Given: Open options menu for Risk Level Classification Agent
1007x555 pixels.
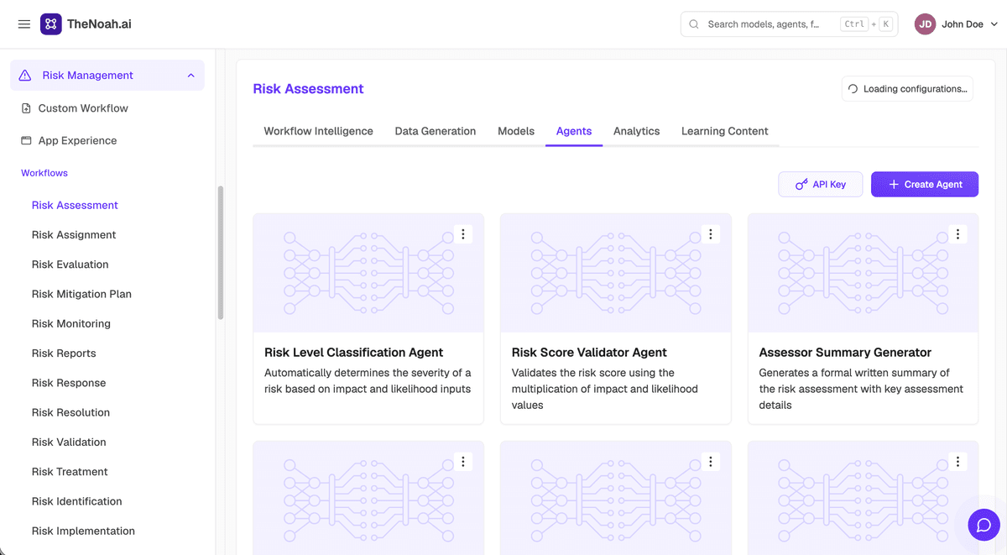Looking at the screenshot, I should (463, 234).
